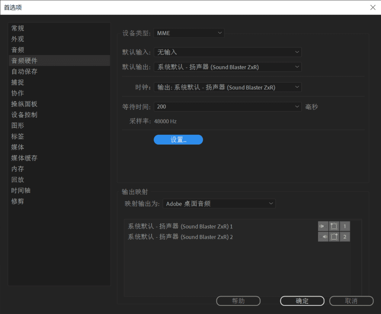This screenshot has width=381, height=314.
Task: Select 常规 in the preferences sidebar
Action: tap(18, 28)
